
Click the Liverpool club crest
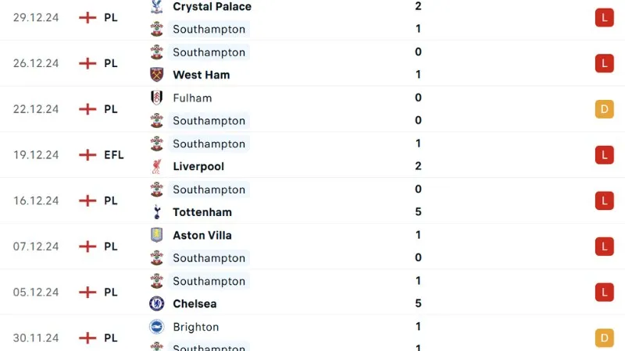pyautogui.click(x=157, y=166)
